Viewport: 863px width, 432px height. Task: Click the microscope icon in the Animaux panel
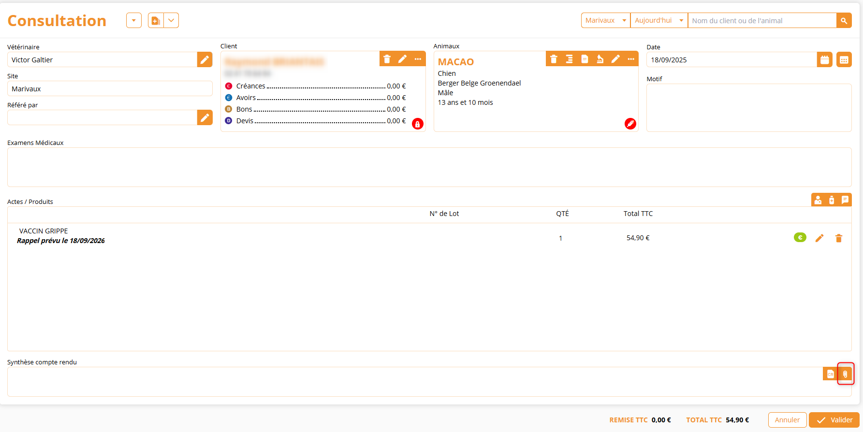point(600,59)
